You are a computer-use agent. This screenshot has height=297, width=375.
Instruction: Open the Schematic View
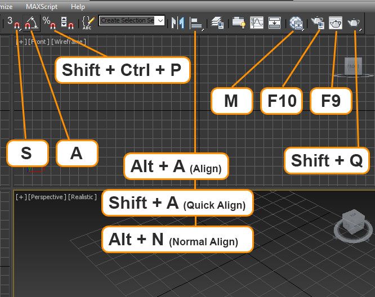[274, 22]
